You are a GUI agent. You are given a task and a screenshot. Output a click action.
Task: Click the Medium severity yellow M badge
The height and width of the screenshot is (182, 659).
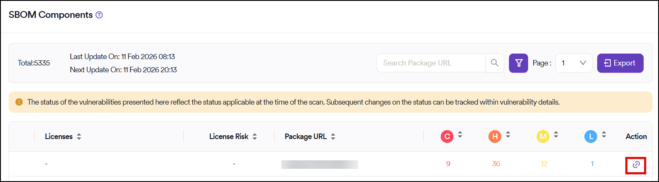pyautogui.click(x=543, y=136)
